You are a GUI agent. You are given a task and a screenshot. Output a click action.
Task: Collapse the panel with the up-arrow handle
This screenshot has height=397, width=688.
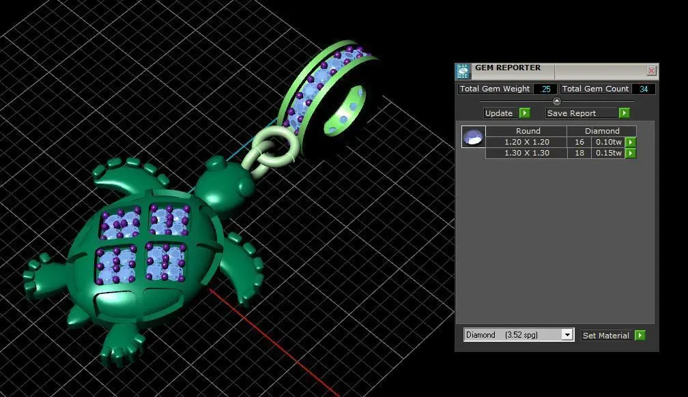pos(556,101)
